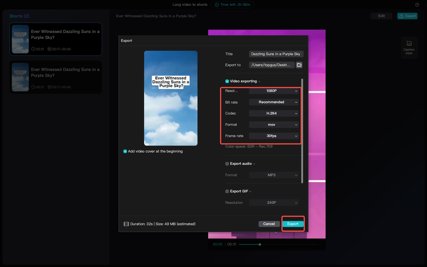Click the header Export button beside Edit

[407, 16]
